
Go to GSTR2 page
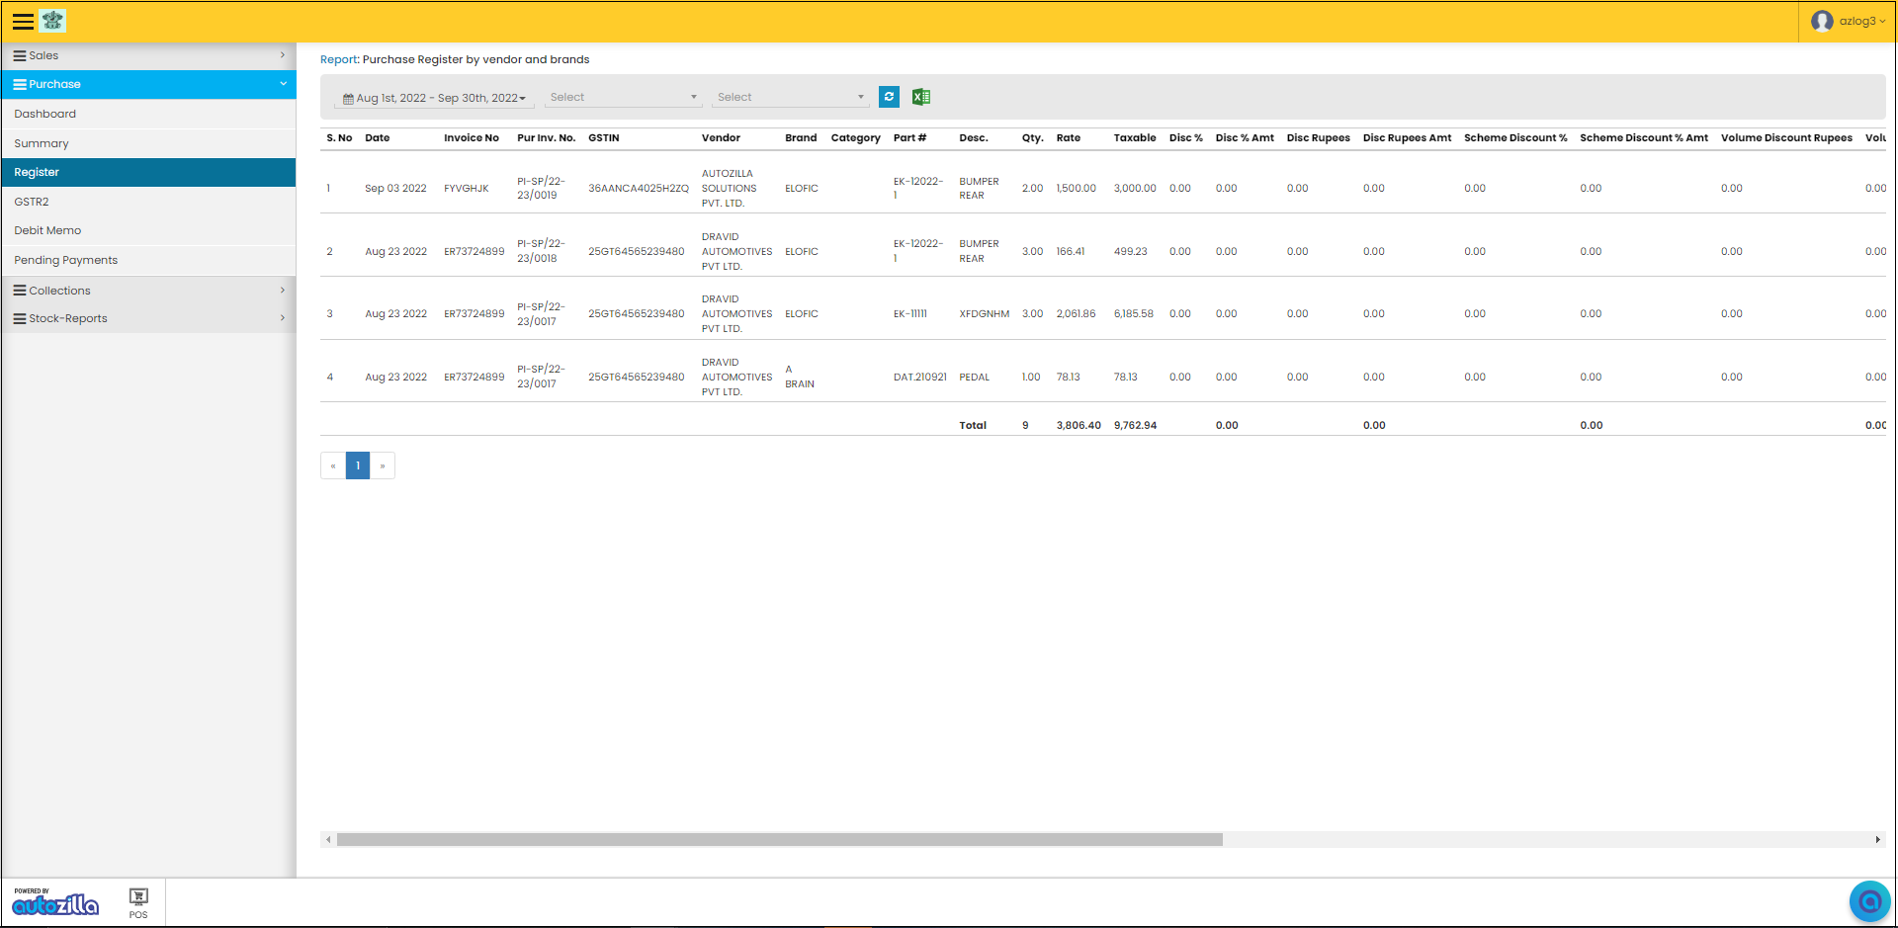click(x=148, y=202)
